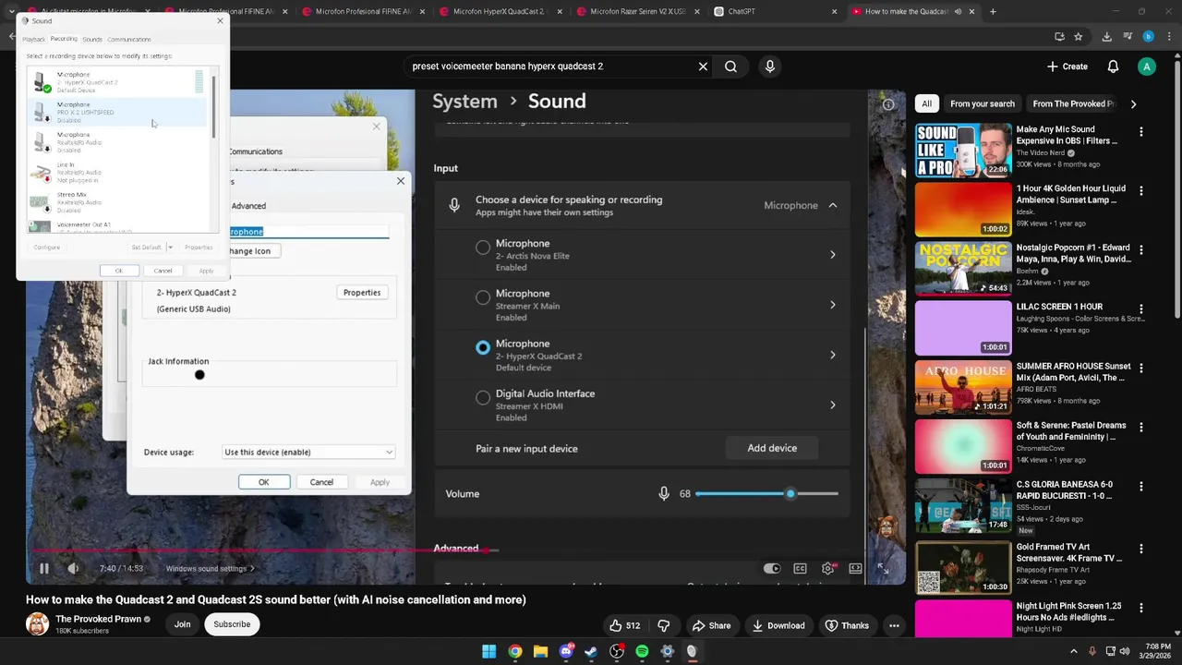Select Digital Audio Interface radio button

tap(483, 398)
